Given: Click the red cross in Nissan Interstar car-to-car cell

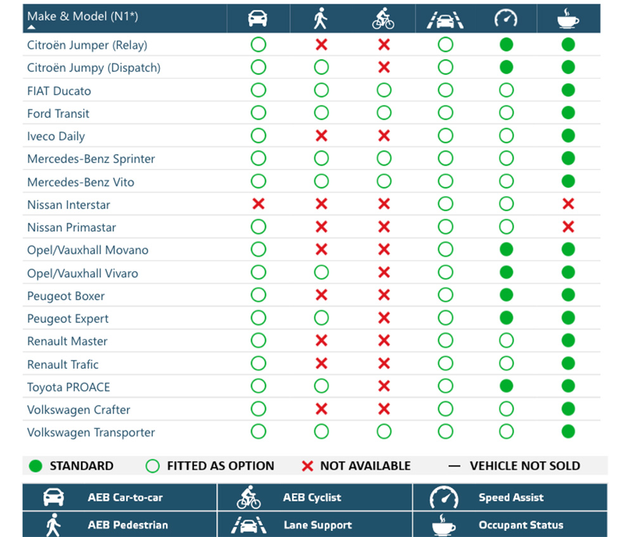Looking at the screenshot, I should click(258, 204).
